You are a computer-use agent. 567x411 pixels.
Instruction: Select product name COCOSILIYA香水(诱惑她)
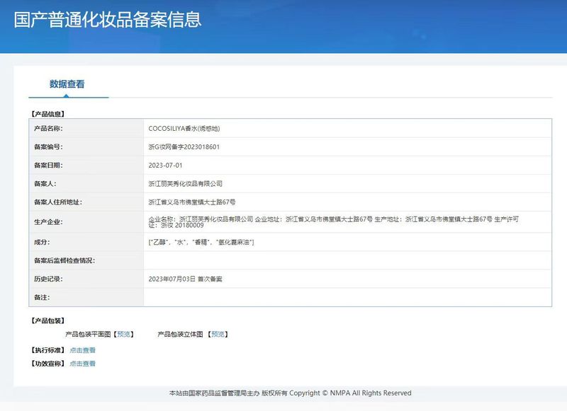click(184, 129)
